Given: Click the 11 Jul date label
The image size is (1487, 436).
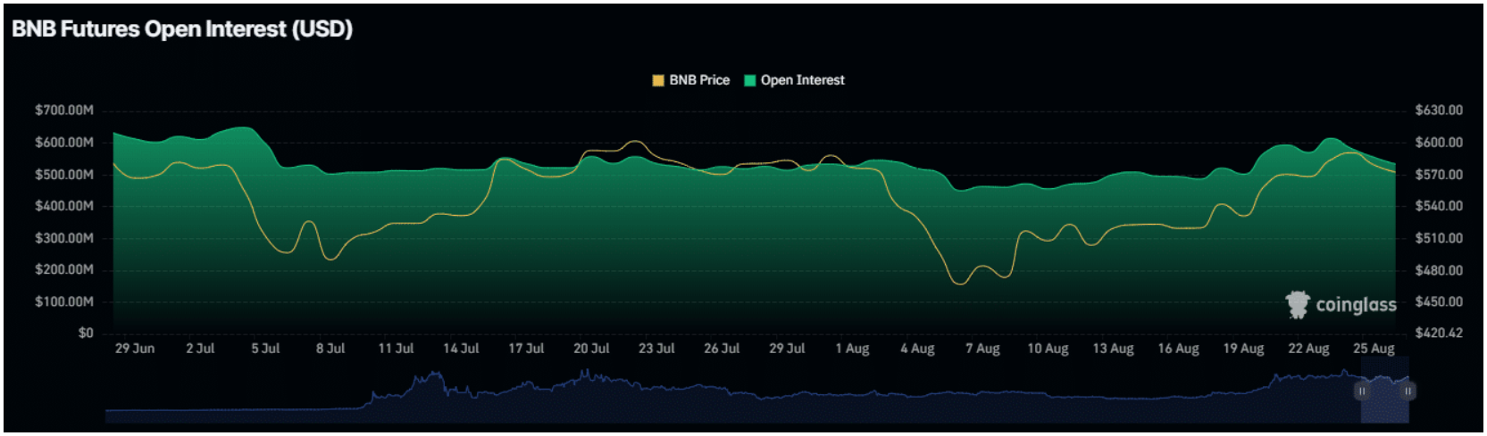Looking at the screenshot, I should [x=396, y=349].
